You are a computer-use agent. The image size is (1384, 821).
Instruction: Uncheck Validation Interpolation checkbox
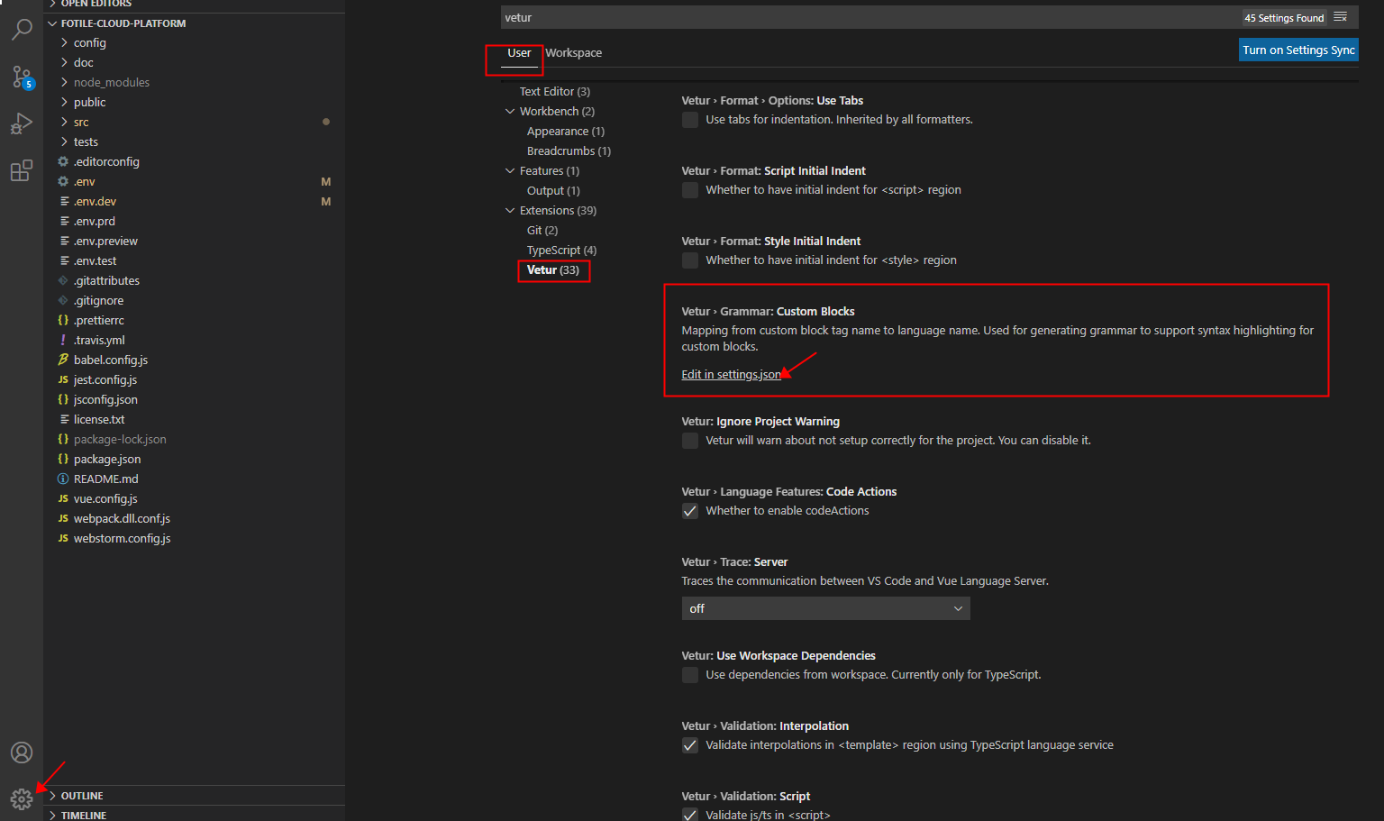coord(690,745)
